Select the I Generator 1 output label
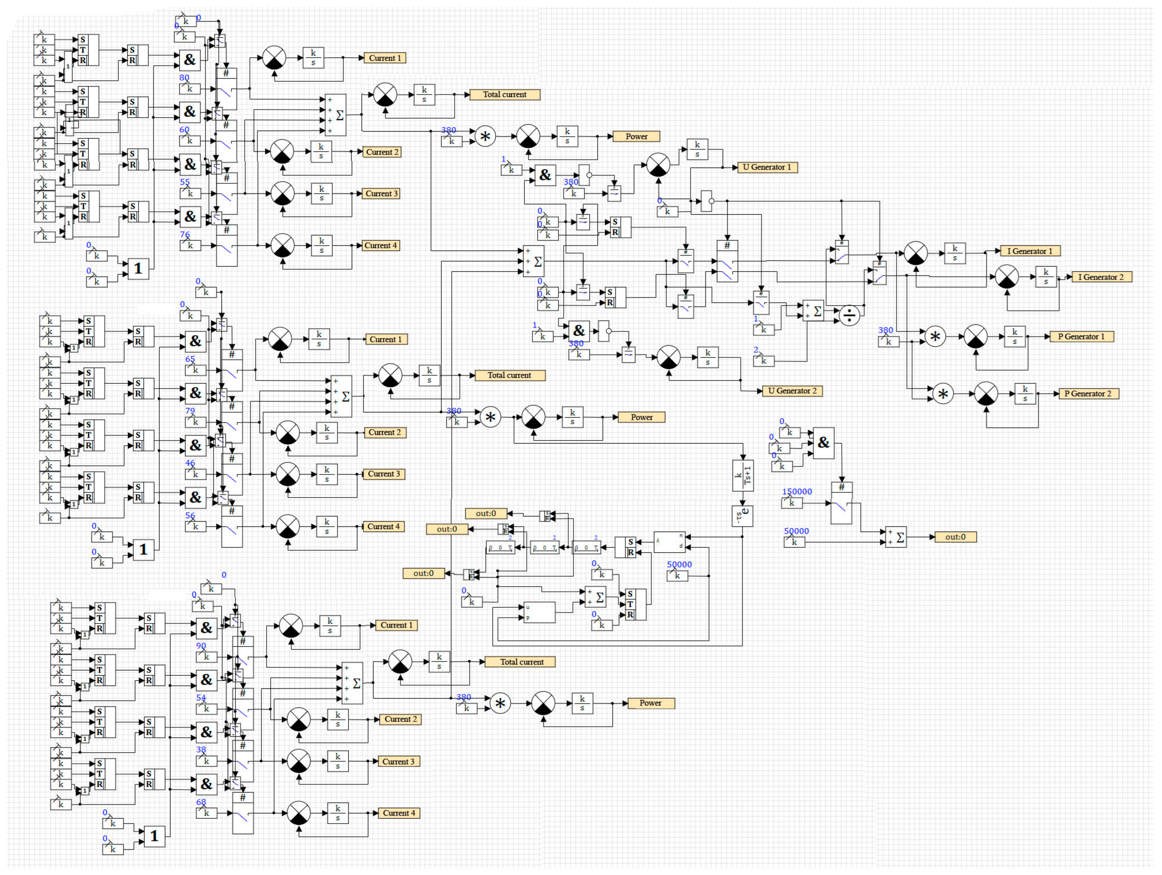1162x875 pixels. (x=1030, y=251)
